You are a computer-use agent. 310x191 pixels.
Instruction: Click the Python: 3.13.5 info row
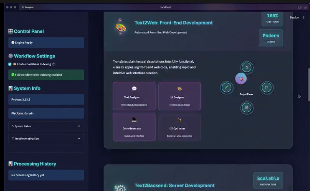click(x=46, y=99)
